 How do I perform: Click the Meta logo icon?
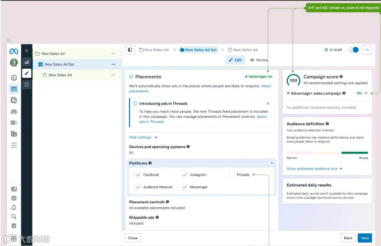tap(14, 51)
